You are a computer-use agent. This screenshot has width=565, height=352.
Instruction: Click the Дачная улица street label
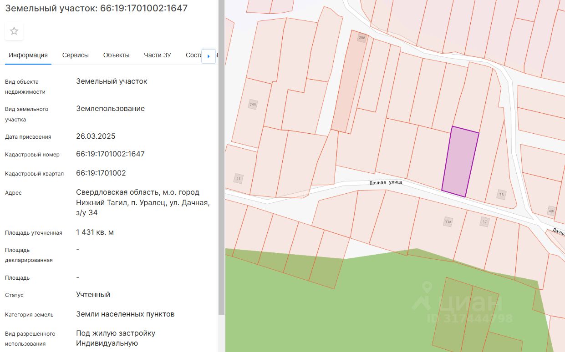pyautogui.click(x=386, y=182)
